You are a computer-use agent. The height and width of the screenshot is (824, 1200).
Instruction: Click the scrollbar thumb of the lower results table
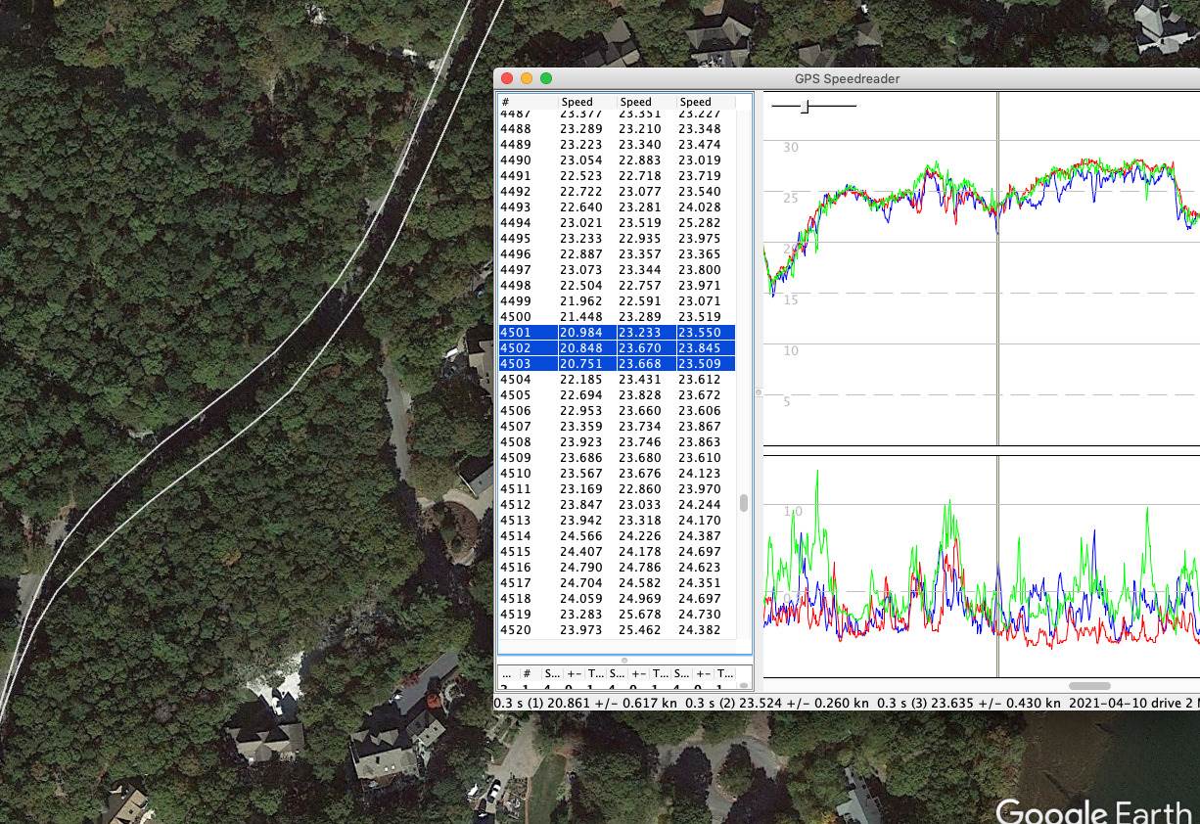coord(744,685)
